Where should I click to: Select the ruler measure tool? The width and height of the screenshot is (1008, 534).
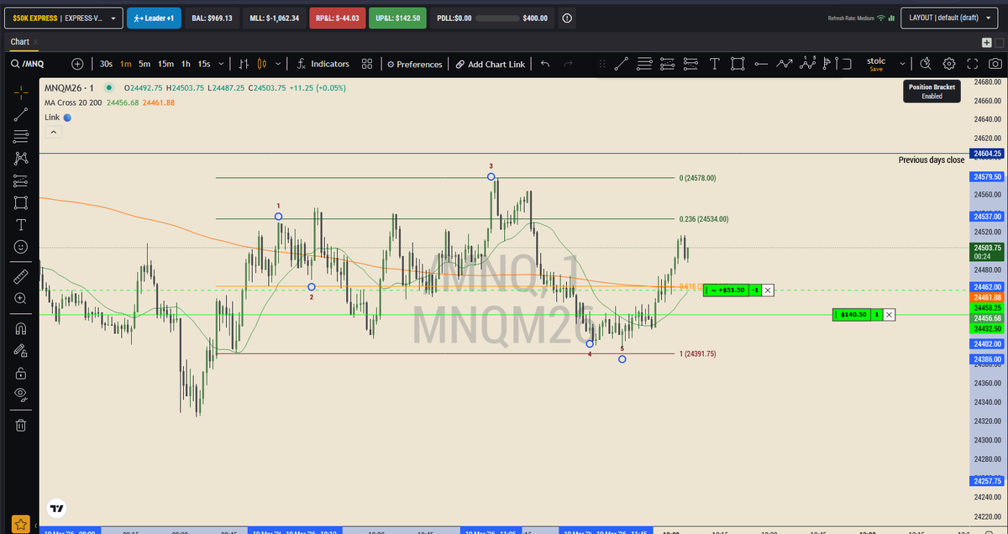pos(21,275)
